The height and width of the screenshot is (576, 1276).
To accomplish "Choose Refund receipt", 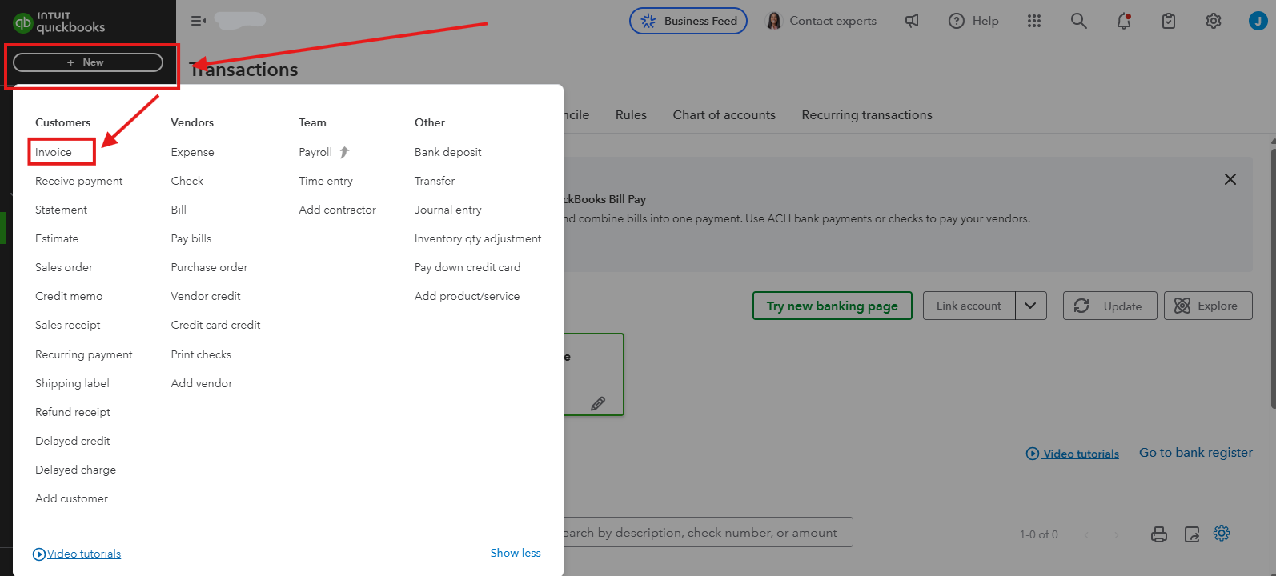I will [x=73, y=412].
